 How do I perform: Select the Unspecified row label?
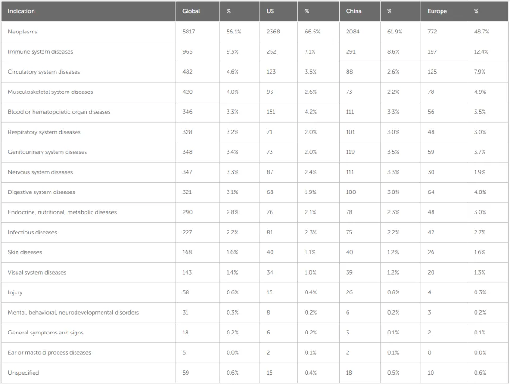click(x=24, y=373)
